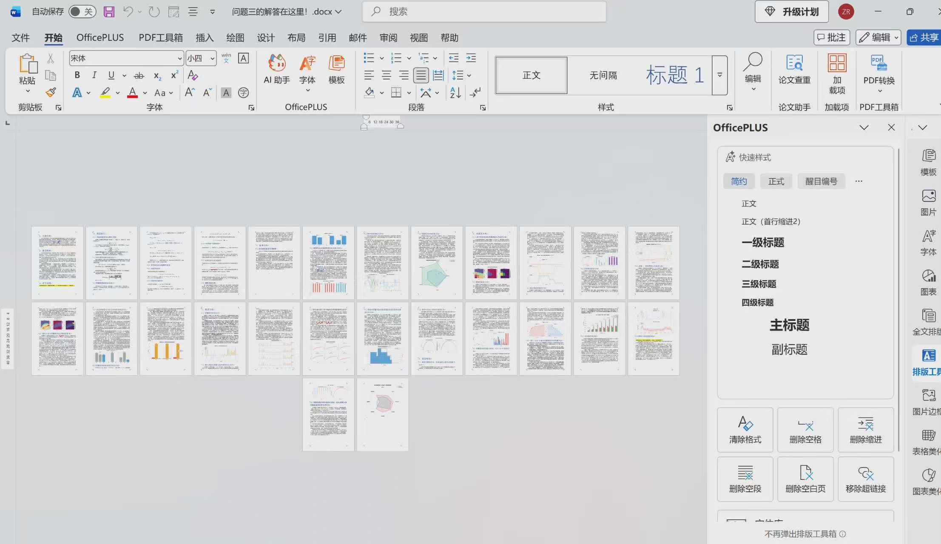Select the radar chart page thumbnail in last row

pos(383,414)
